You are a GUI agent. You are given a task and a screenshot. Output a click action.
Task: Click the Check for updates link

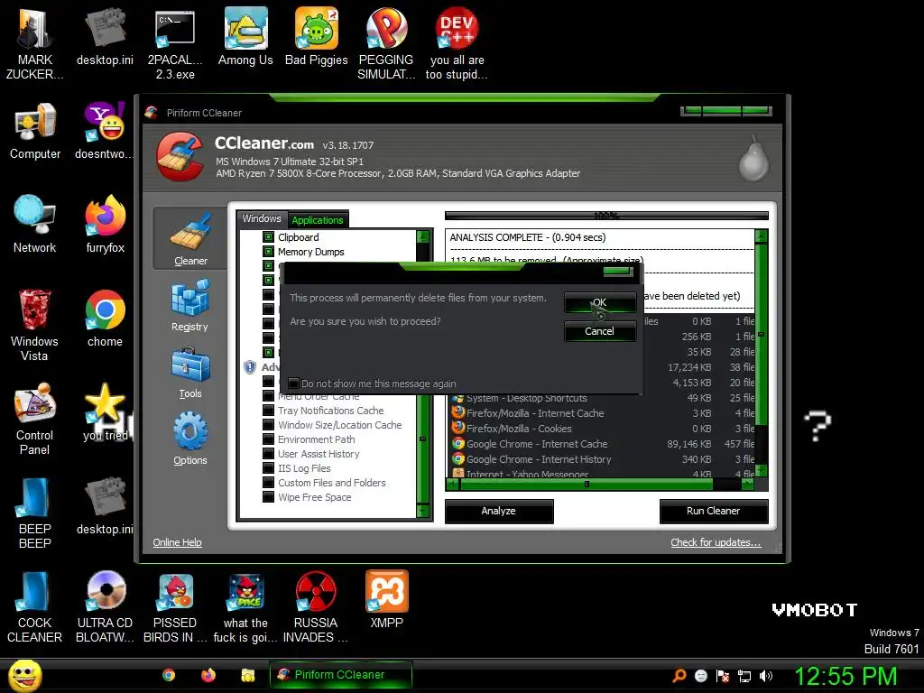pyautogui.click(x=716, y=542)
